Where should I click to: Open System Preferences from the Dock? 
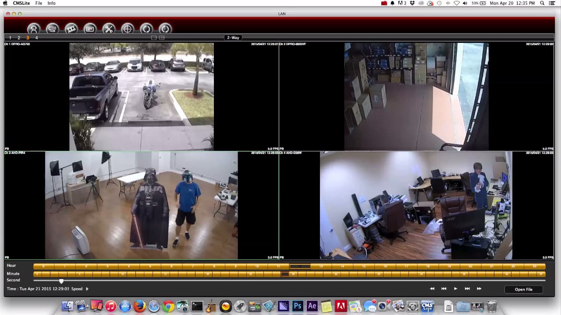coord(413,306)
